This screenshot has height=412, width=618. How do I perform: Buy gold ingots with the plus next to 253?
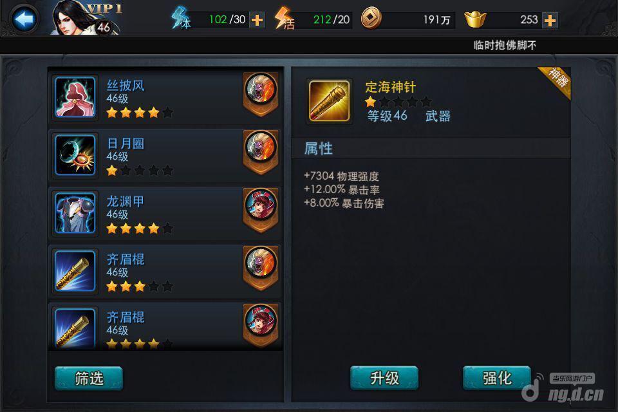(x=550, y=20)
